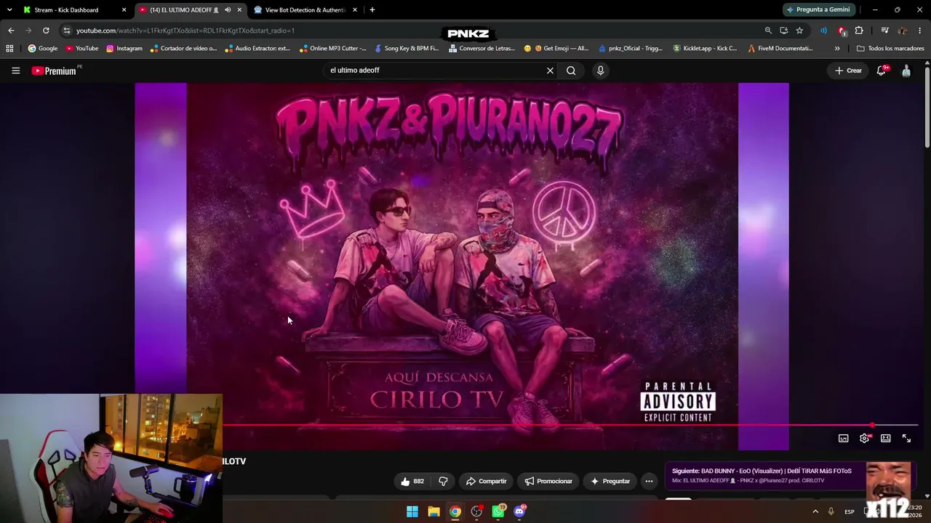Open the Google bookmark
Screen dimensions: 931x523
tap(43, 49)
